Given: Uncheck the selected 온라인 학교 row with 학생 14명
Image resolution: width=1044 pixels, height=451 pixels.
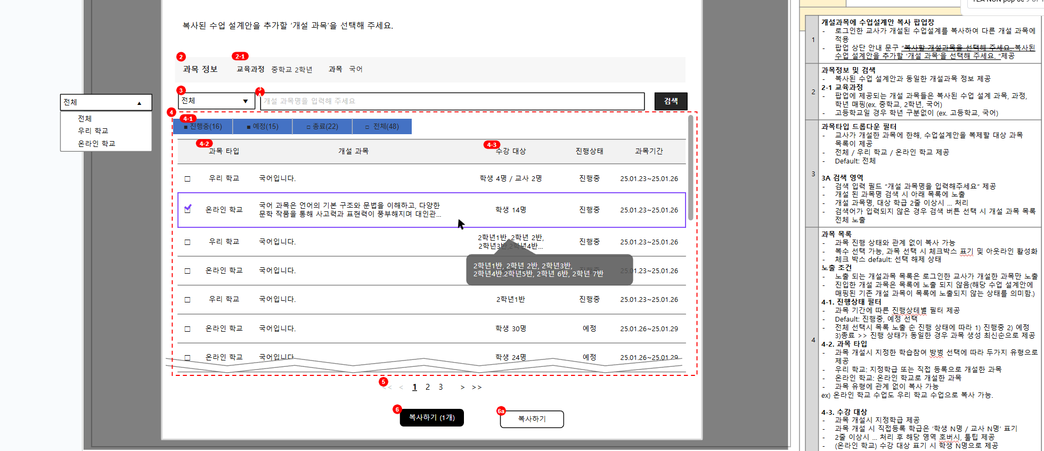Looking at the screenshot, I should pos(187,209).
